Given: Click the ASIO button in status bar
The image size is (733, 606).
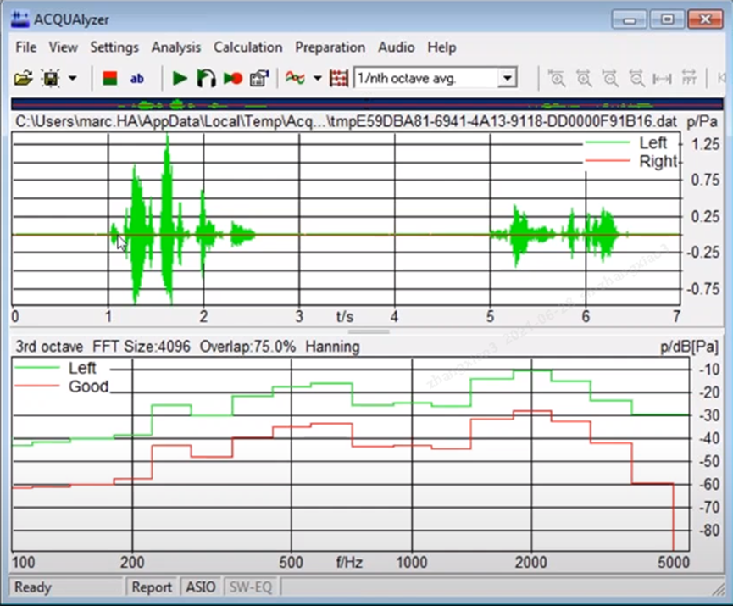Looking at the screenshot, I should [201, 587].
